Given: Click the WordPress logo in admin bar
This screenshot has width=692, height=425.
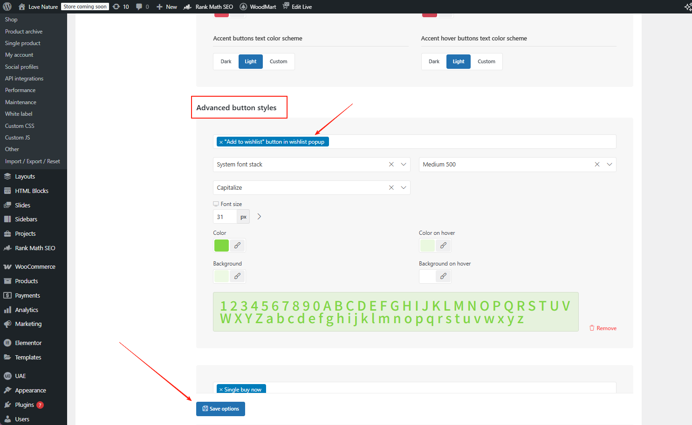Looking at the screenshot, I should tap(7, 7).
